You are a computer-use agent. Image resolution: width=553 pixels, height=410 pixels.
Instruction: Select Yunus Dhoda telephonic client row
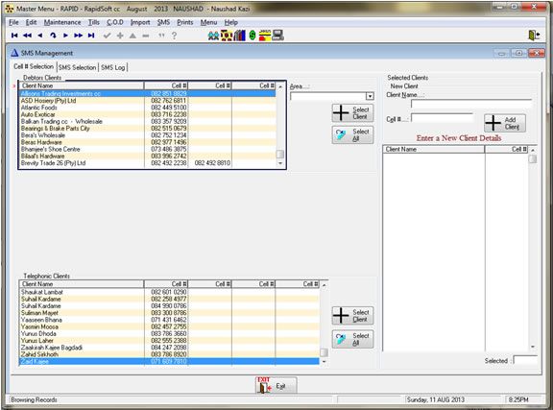169,333
